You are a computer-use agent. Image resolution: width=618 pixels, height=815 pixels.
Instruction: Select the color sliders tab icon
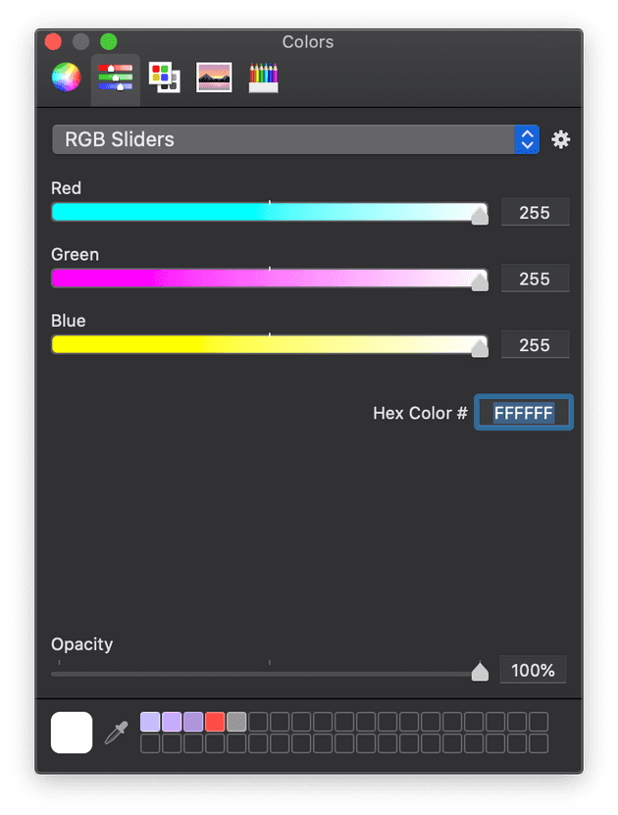pyautogui.click(x=116, y=77)
